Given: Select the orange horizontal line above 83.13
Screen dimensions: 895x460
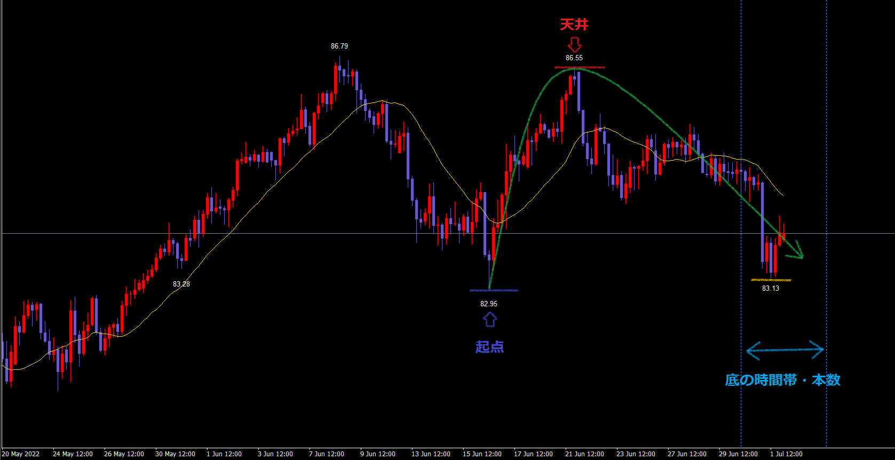Looking at the screenshot, I should [x=771, y=280].
